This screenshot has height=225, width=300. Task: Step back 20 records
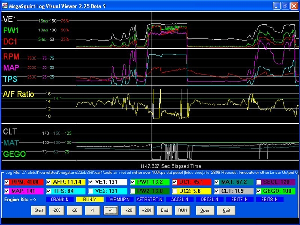coord(75,210)
